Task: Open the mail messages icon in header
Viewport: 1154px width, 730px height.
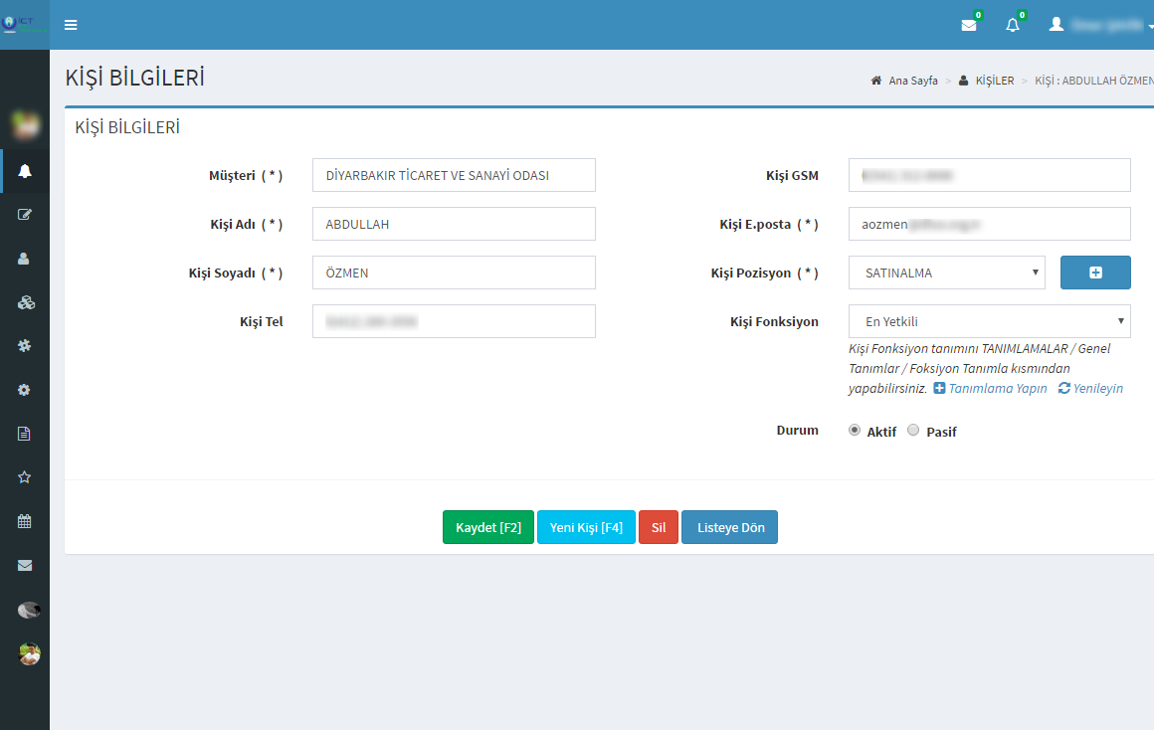Action: click(969, 25)
